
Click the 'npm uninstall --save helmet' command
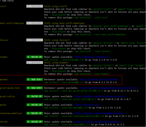click(92, 74)
